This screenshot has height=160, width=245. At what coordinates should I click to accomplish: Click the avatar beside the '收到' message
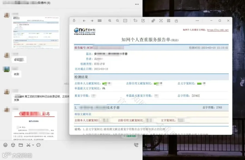6,69
